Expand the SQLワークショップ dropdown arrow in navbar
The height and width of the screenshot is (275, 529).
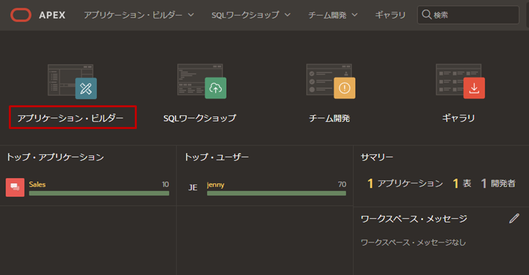point(287,15)
